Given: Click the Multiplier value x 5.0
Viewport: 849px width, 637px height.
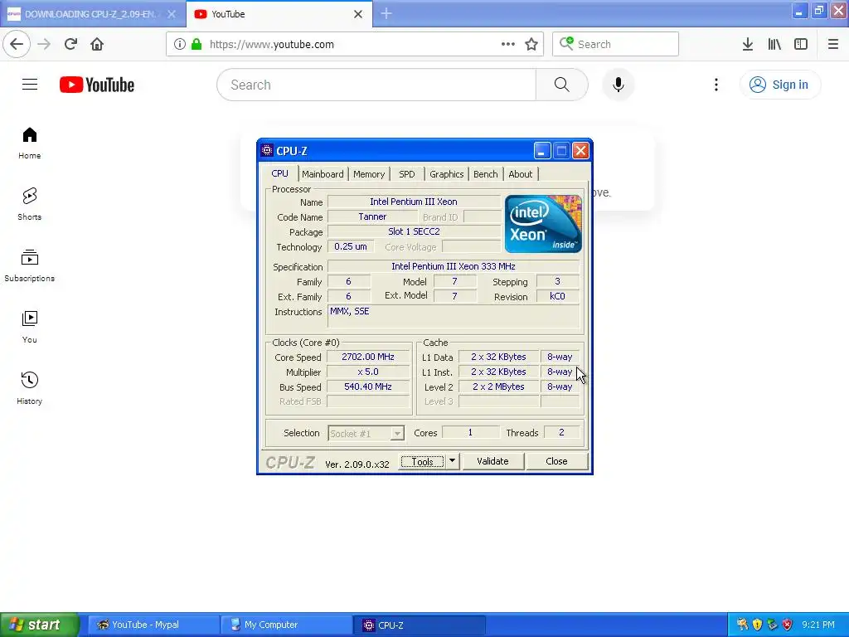Looking at the screenshot, I should [x=368, y=372].
